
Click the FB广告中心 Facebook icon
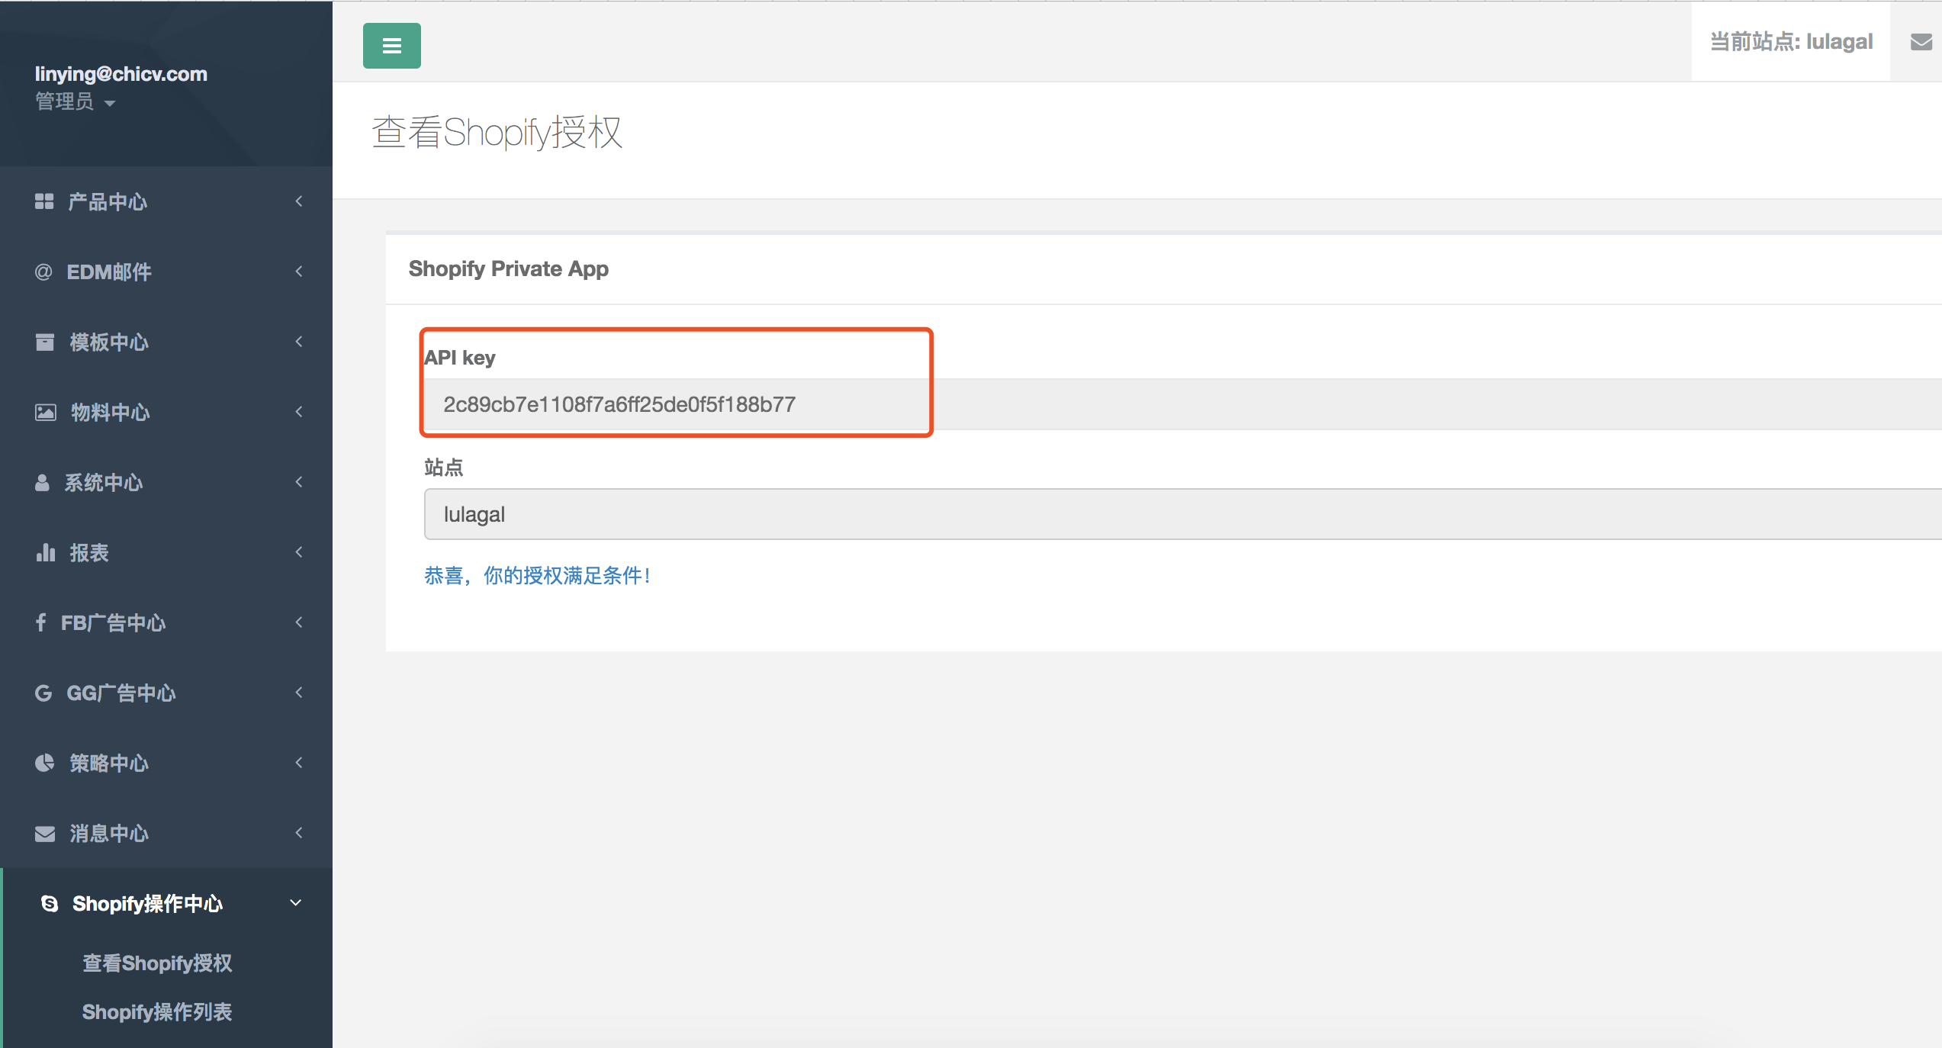41,622
